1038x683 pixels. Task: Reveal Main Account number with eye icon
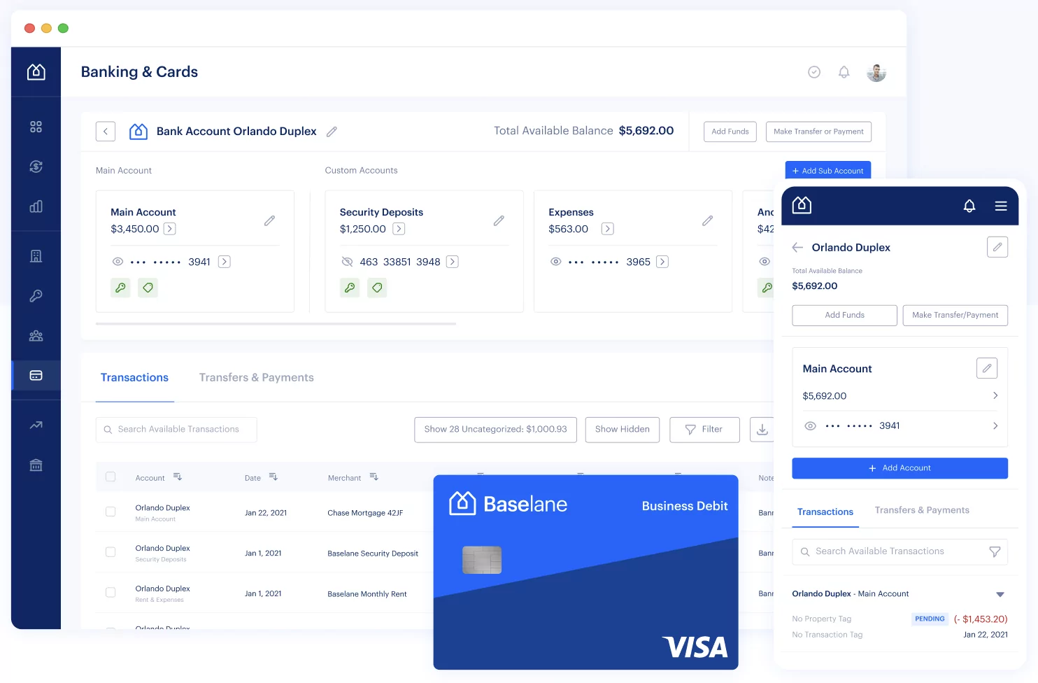[x=118, y=262]
